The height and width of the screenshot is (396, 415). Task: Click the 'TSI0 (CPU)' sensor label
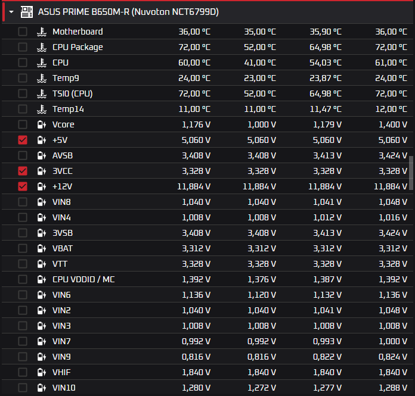click(73, 93)
